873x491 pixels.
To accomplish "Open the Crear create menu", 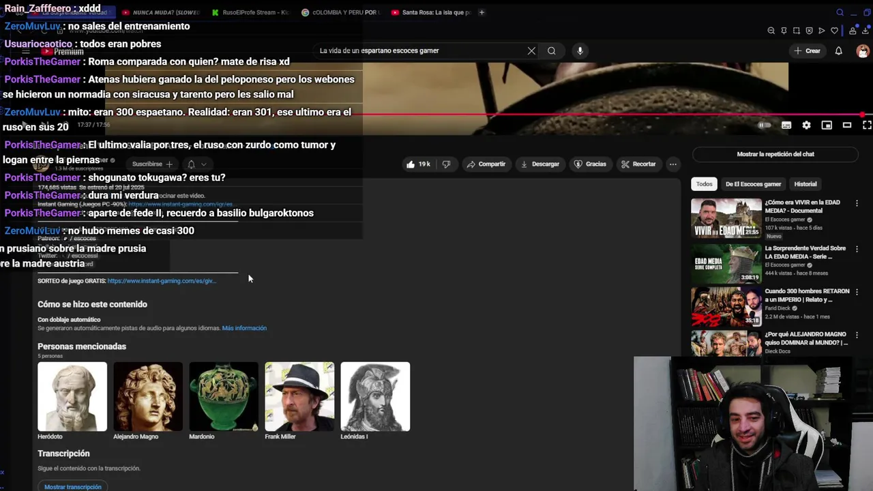I will point(807,50).
